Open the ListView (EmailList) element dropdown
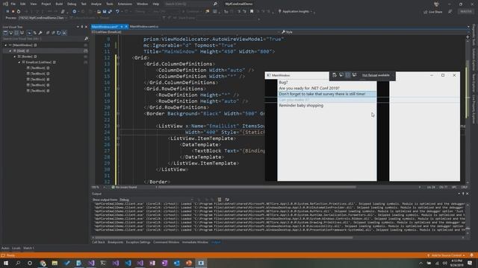Screen dimensions: 478x268 click(185, 32)
